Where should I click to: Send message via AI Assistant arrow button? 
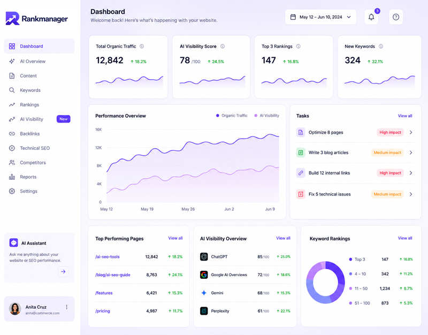[63, 271]
